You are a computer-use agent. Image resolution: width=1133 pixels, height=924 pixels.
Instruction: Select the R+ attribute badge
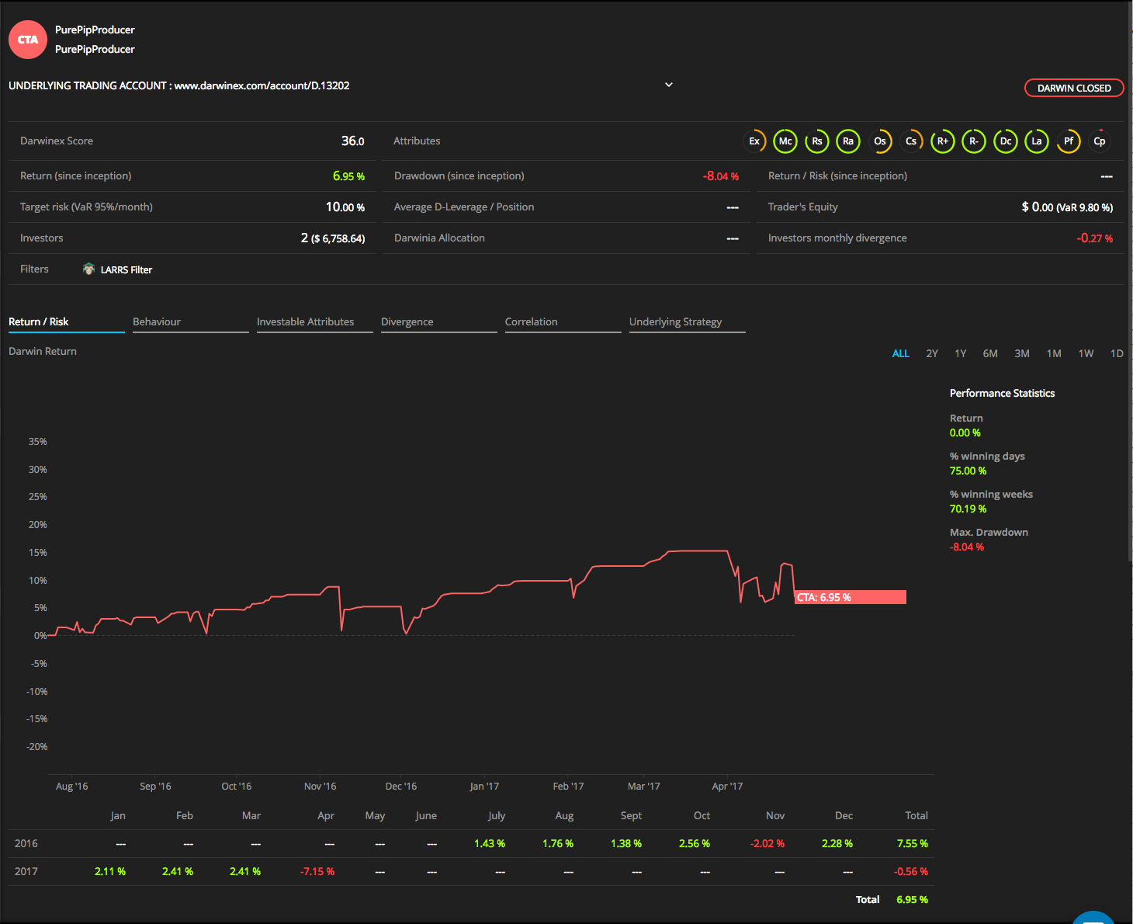(943, 141)
